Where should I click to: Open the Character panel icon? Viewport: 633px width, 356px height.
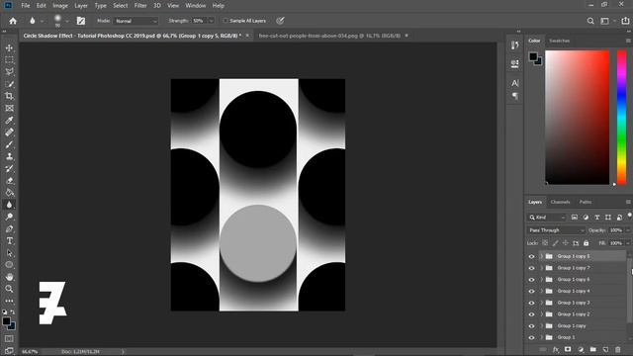pyautogui.click(x=514, y=83)
